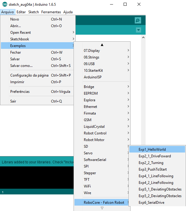Image resolution: width=186 pixels, height=211 pixels.
Task: Choose Novo from the Arquivo menu
Action: coord(38,19)
